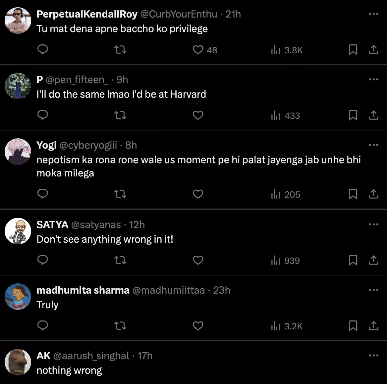Screen dimensions: 387x384
Task: Share SATYA's tweet via share icon
Action: coord(373,261)
